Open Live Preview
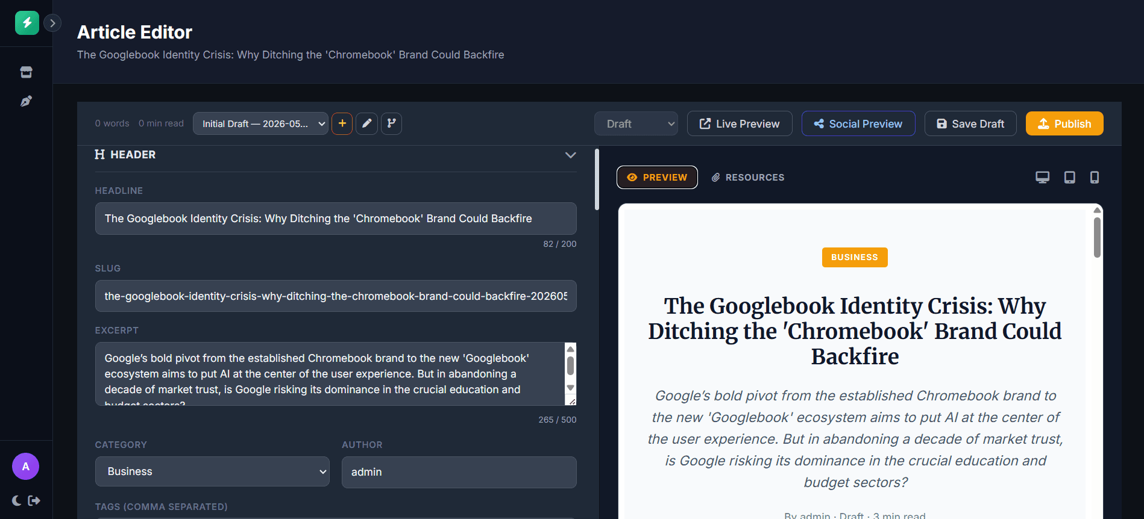 coord(740,123)
